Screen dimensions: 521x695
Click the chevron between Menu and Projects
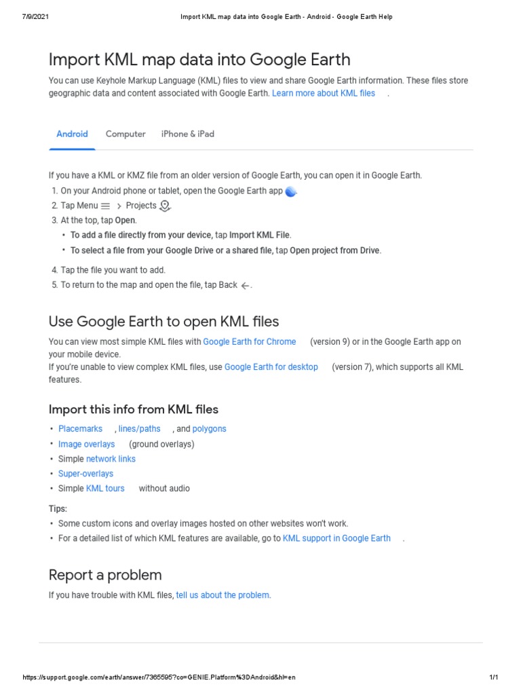(119, 206)
